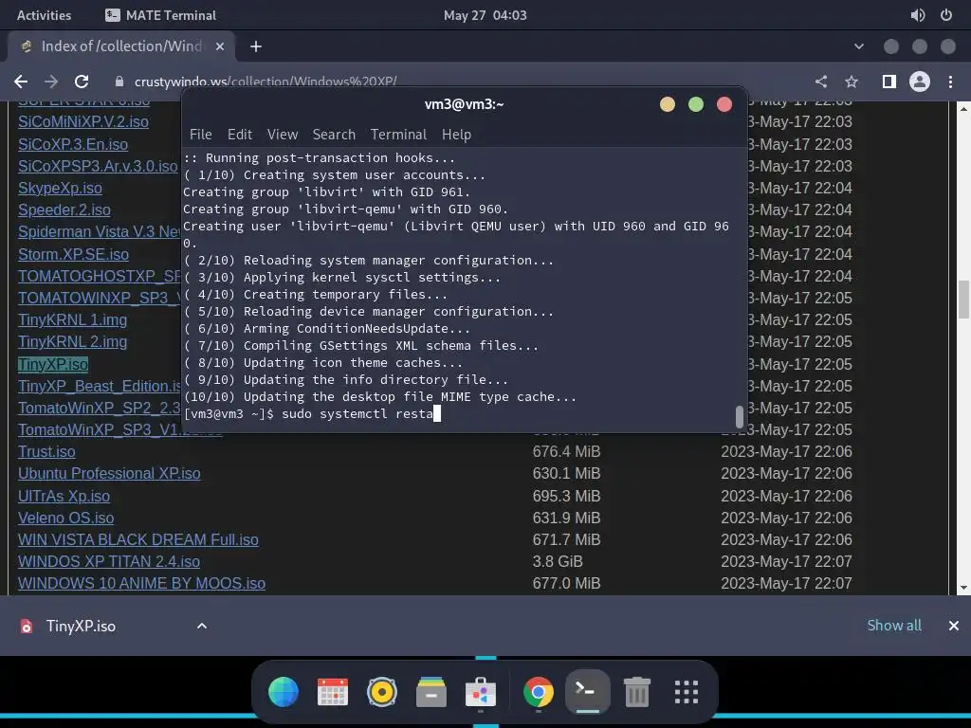Go back in Chrome browser

coord(21,82)
